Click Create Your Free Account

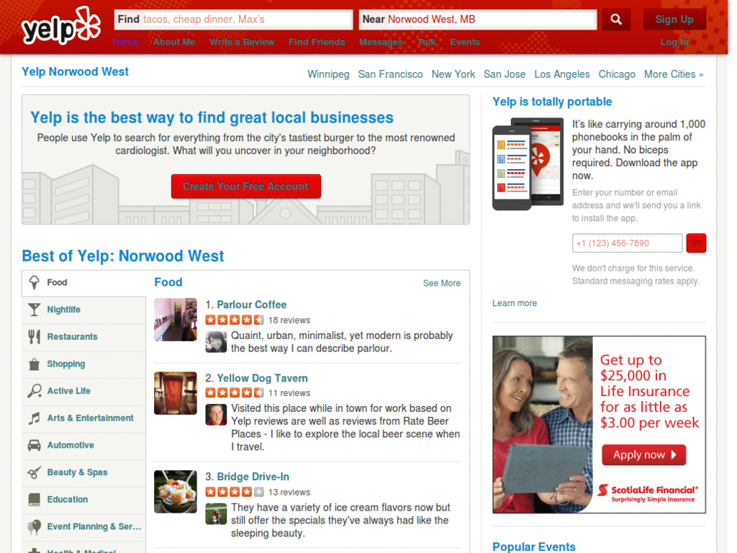coord(245,186)
